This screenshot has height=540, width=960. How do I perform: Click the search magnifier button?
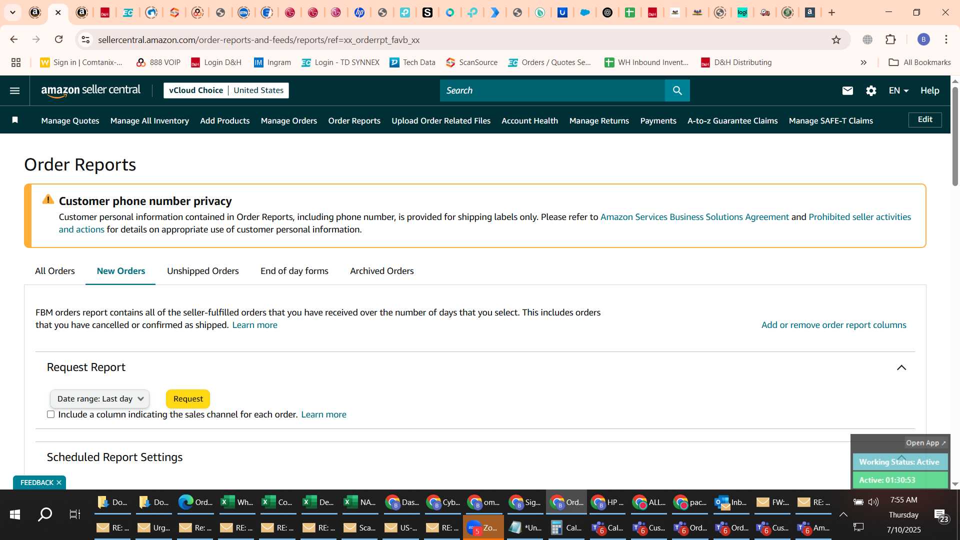[677, 90]
